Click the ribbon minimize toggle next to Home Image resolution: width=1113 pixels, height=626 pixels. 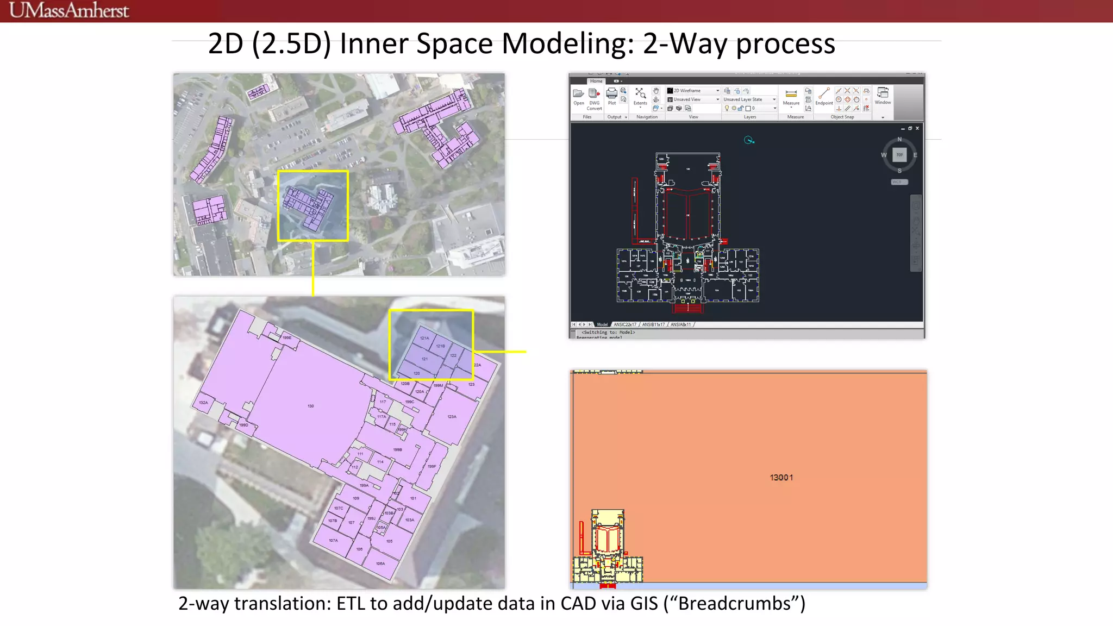617,81
